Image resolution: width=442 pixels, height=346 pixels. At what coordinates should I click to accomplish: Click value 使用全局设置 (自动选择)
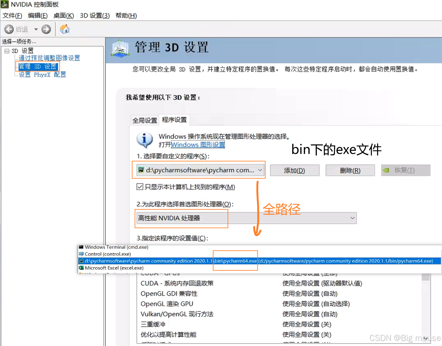coord(316,304)
